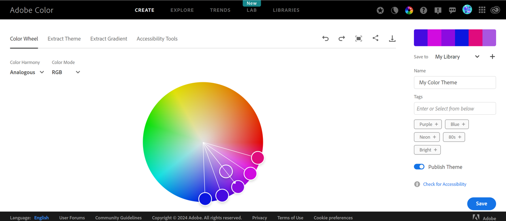Click the undo arrow icon

click(x=325, y=38)
